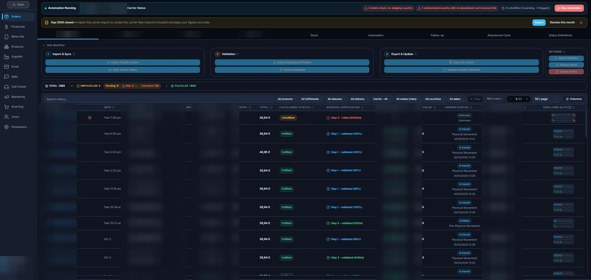The height and width of the screenshot is (280, 591).
Task: Open the All fulfilments filter dropdown
Action: tap(312, 99)
